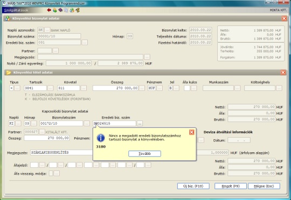Open the Áfa kulcs lookup button
291x200 pixels.
[194, 88]
